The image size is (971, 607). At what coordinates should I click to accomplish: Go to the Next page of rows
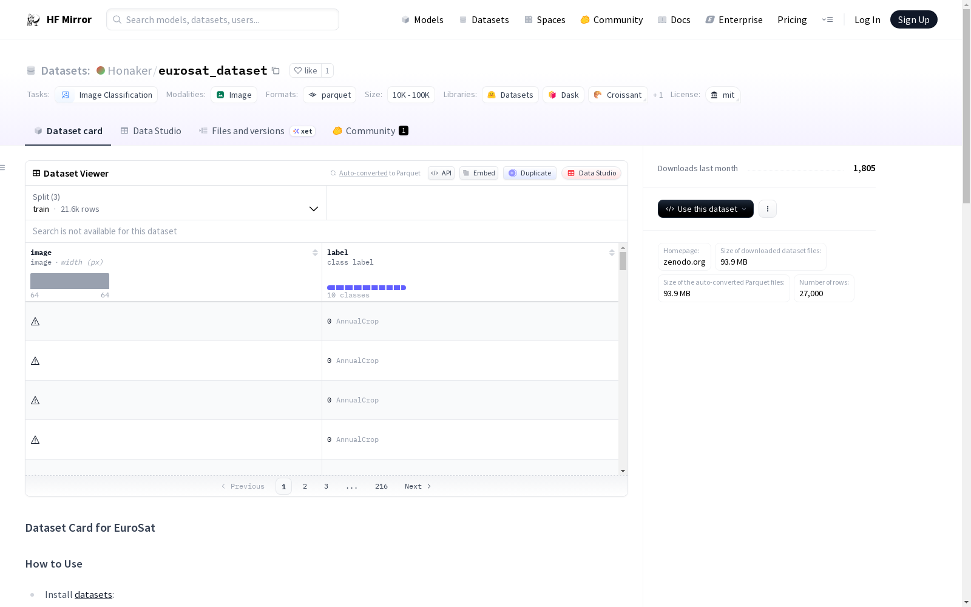pos(418,486)
